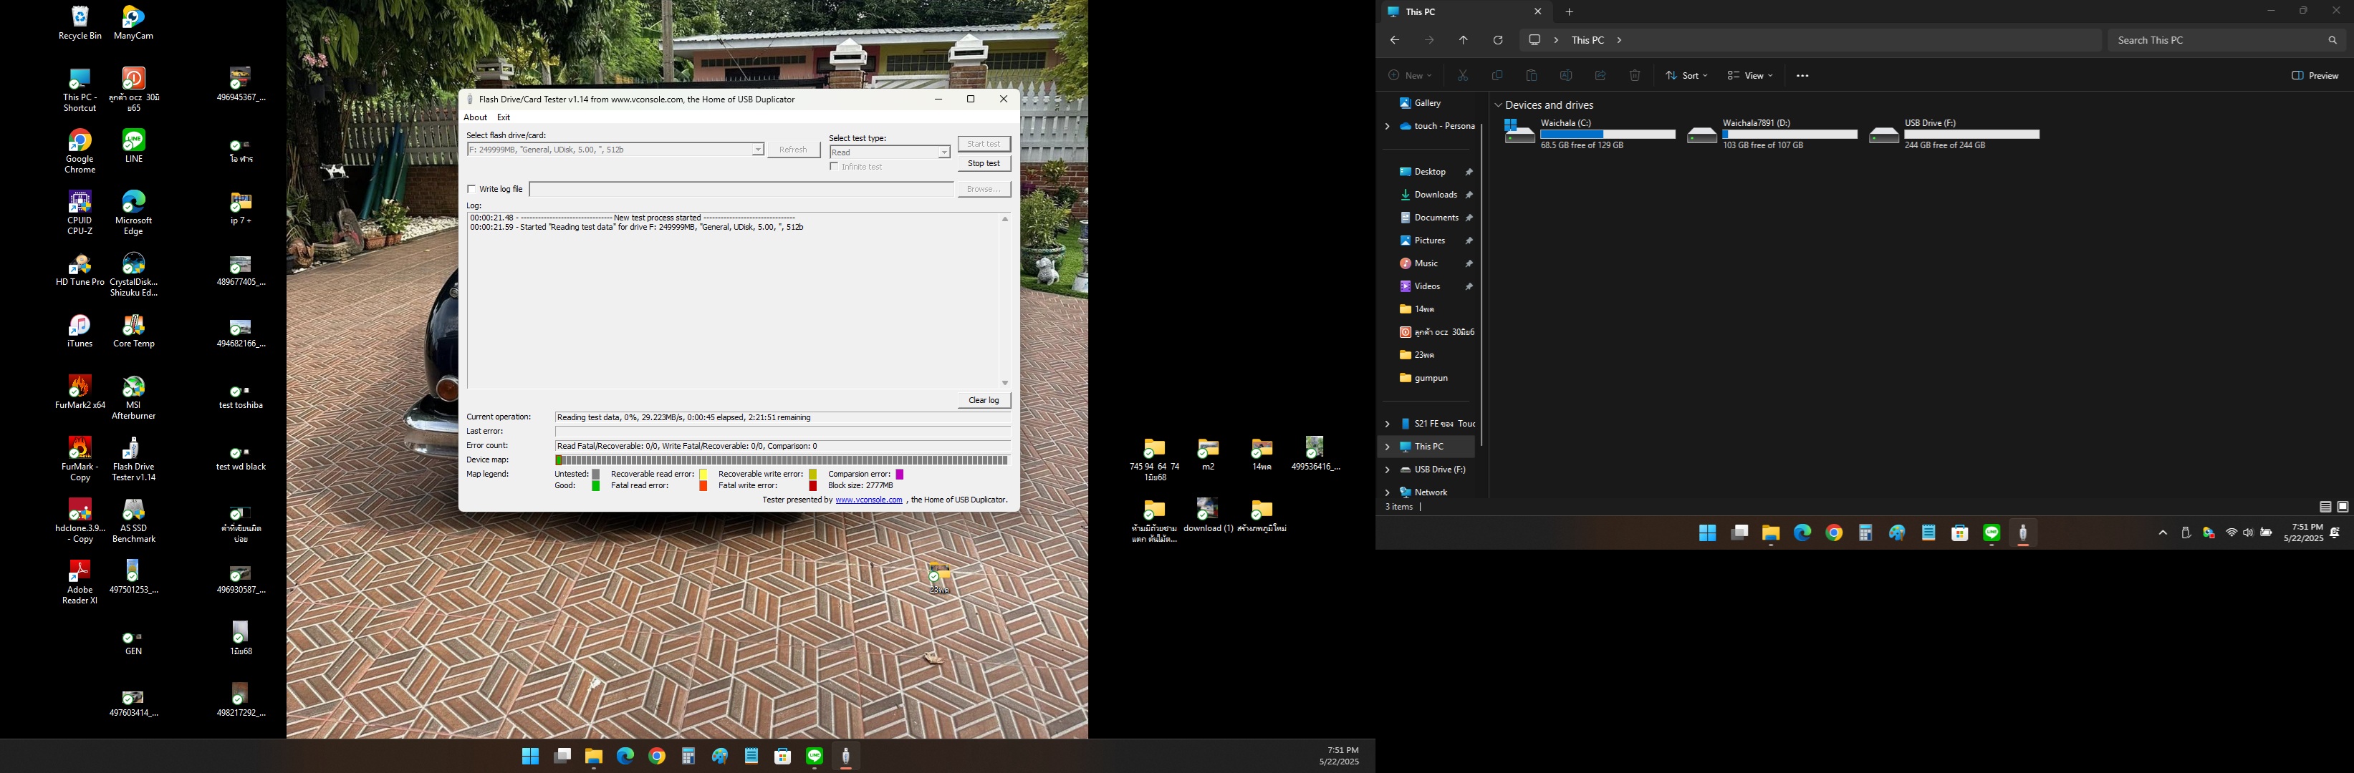Select the m2 folder on the desktop
This screenshot has height=773, width=2354.
coord(1208,454)
